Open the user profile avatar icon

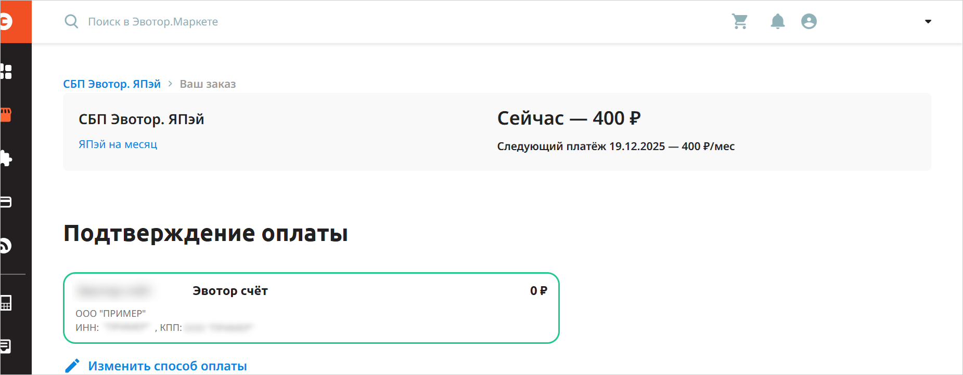tap(808, 21)
